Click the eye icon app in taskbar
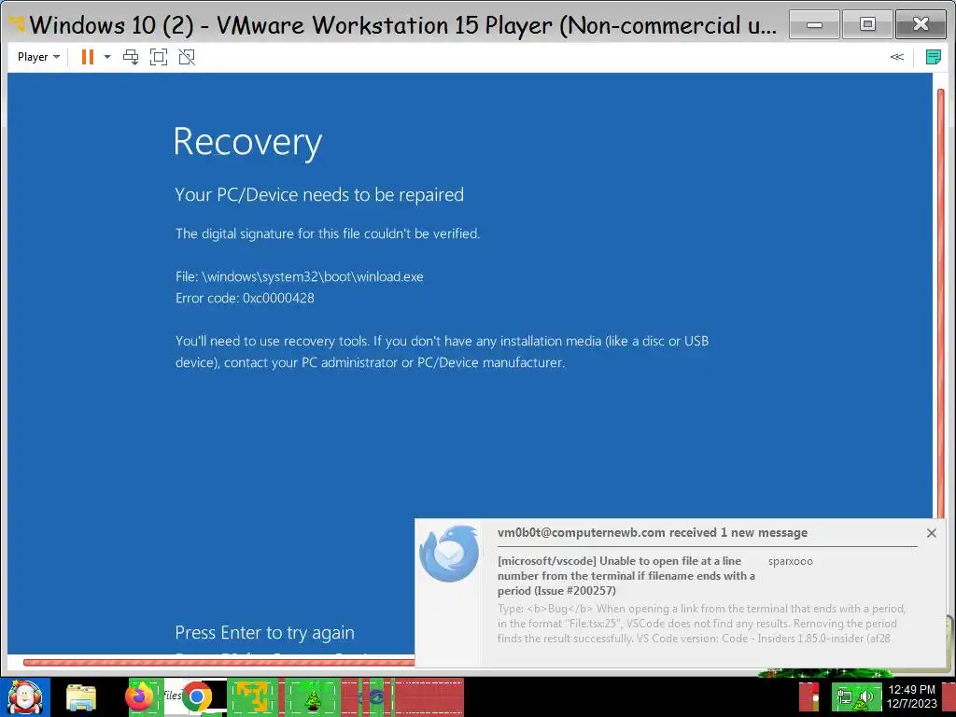Screen dimensions: 956x717 (x=373, y=696)
